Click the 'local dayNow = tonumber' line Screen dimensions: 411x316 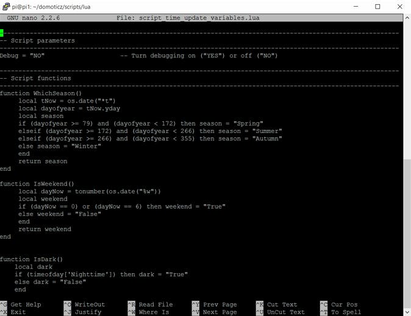(90, 192)
